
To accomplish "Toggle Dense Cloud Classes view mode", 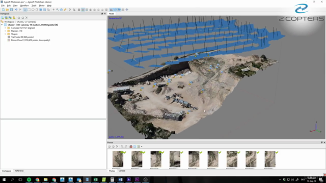I will point(87,10).
